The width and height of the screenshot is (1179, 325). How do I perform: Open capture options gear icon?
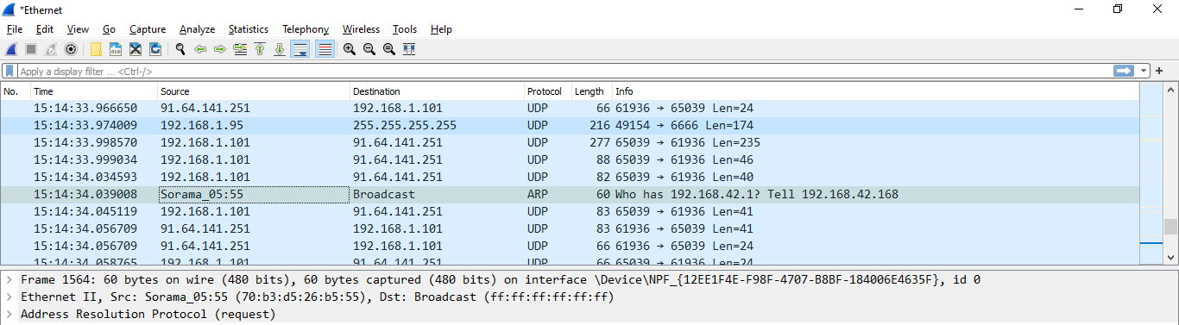[71, 49]
